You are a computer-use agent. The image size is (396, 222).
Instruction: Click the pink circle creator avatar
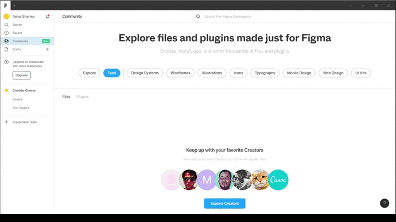171,180
